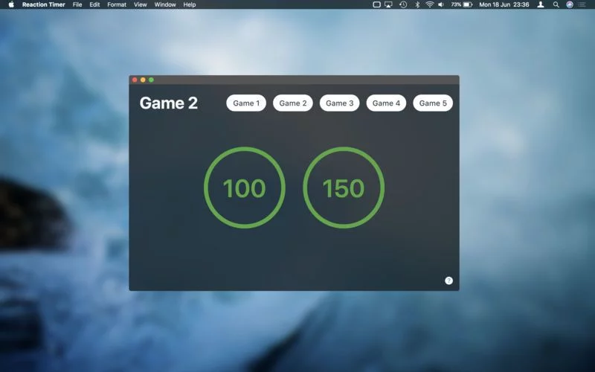Screen dimensions: 595x372
Task: Open the Edit menu
Action: coord(94,4)
